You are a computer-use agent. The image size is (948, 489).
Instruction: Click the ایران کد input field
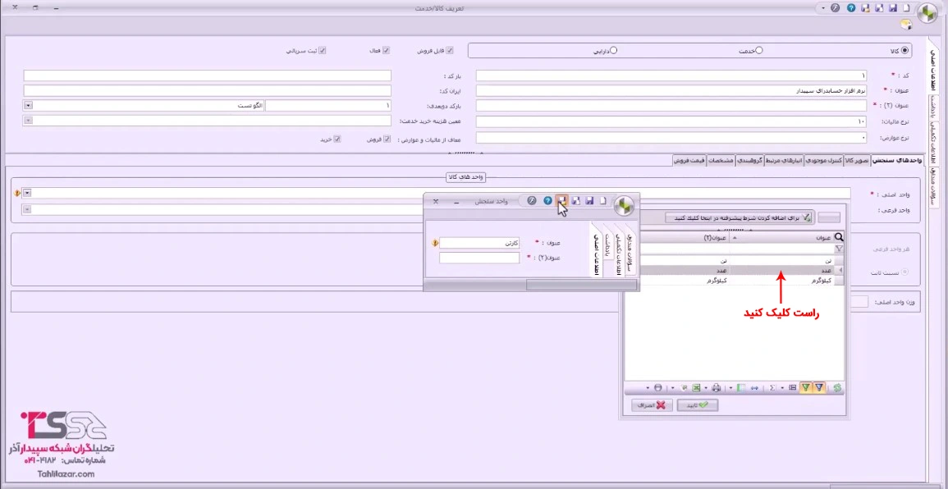pos(208,91)
